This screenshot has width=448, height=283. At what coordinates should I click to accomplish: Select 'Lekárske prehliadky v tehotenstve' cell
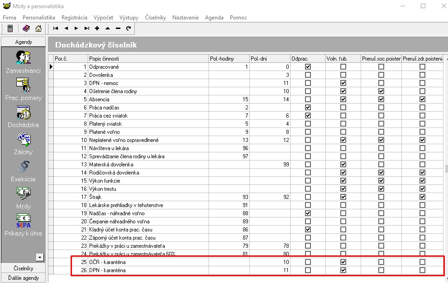[x=148, y=205]
